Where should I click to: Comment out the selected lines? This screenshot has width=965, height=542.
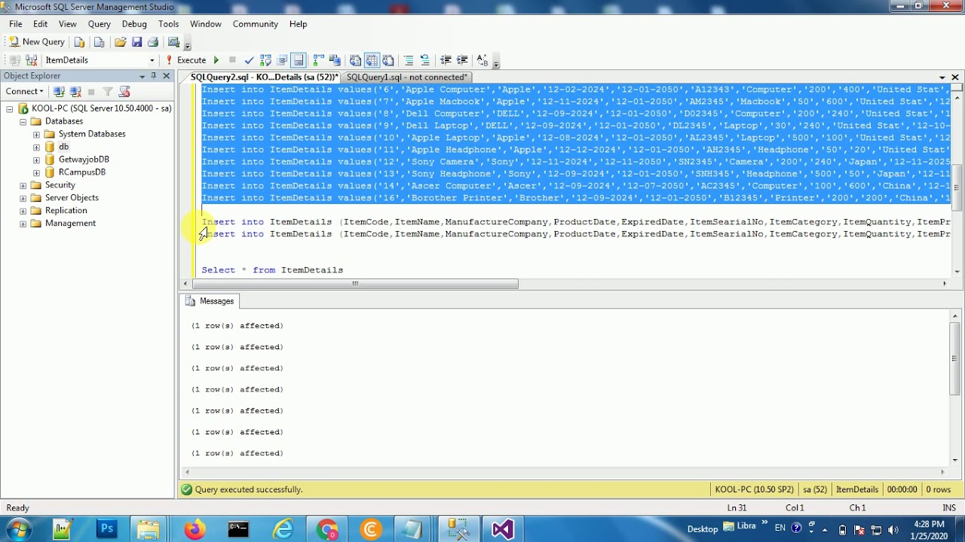409,60
